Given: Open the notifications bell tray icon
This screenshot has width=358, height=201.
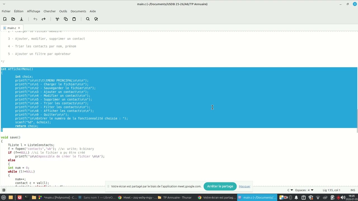Looking at the screenshot, I should pos(296,197).
